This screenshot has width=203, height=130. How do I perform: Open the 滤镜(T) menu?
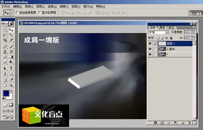(x=64, y=6)
